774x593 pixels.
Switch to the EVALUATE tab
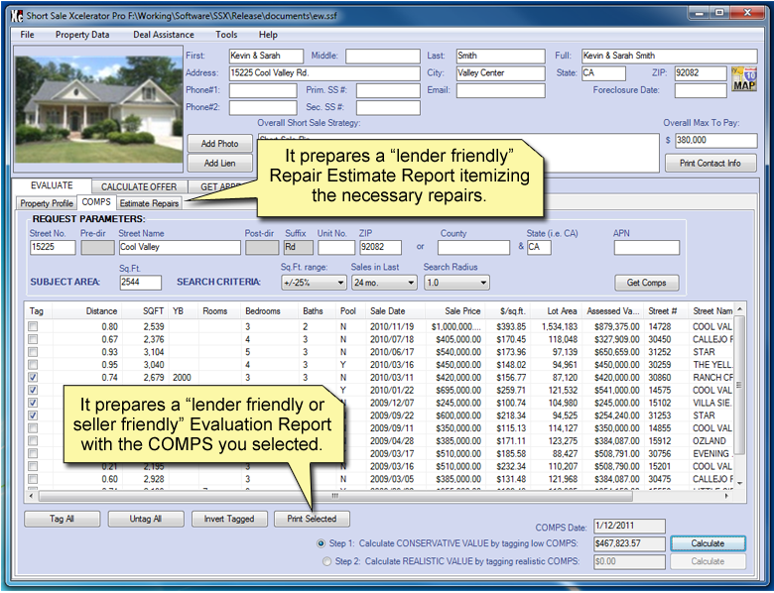pyautogui.click(x=52, y=185)
